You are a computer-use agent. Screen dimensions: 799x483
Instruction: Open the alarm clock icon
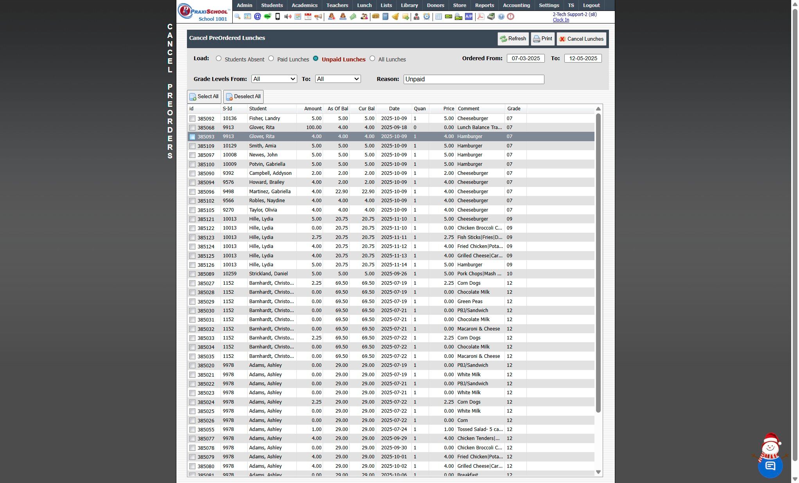point(427,16)
